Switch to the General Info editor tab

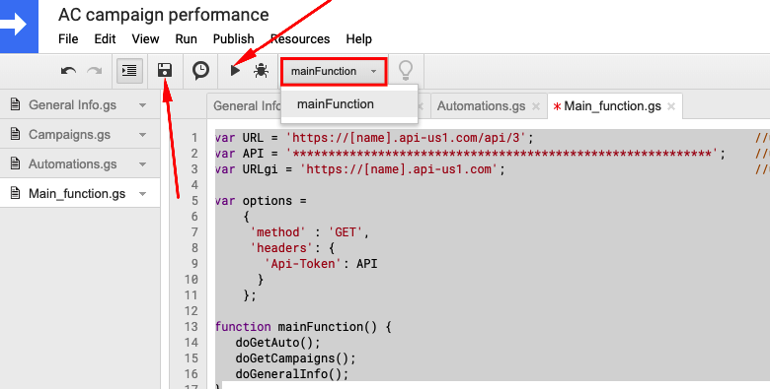pos(246,105)
